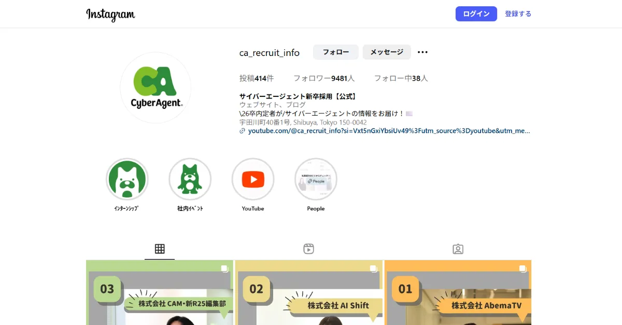Open the インターンシップ story highlight

tap(127, 179)
